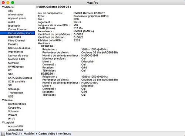Select Volumes under Réseau
Screen dimensions: 185x136
click(x=13, y=111)
